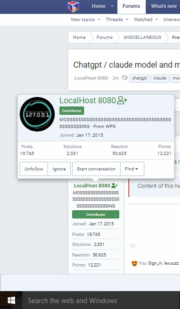Viewport: 180px width, 309px height.
Task: Click the Ignore button
Action: click(59, 169)
